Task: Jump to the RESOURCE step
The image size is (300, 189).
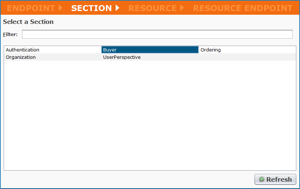Action: tap(152, 8)
